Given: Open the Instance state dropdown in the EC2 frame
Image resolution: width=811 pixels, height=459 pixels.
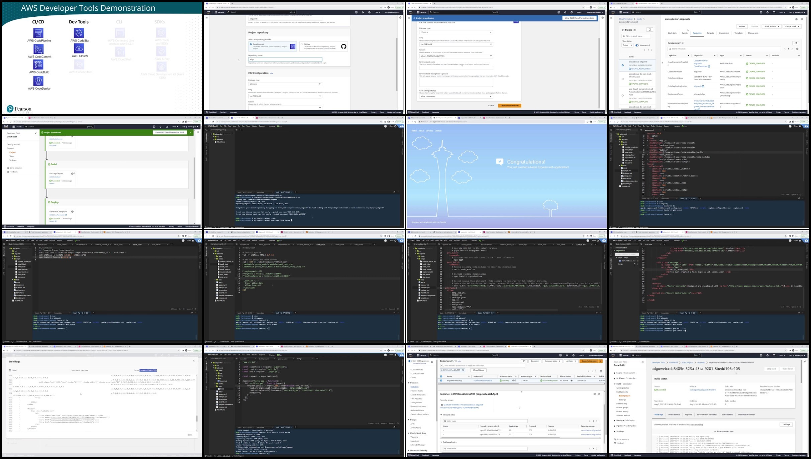Looking at the screenshot, I should pyautogui.click(x=553, y=361).
